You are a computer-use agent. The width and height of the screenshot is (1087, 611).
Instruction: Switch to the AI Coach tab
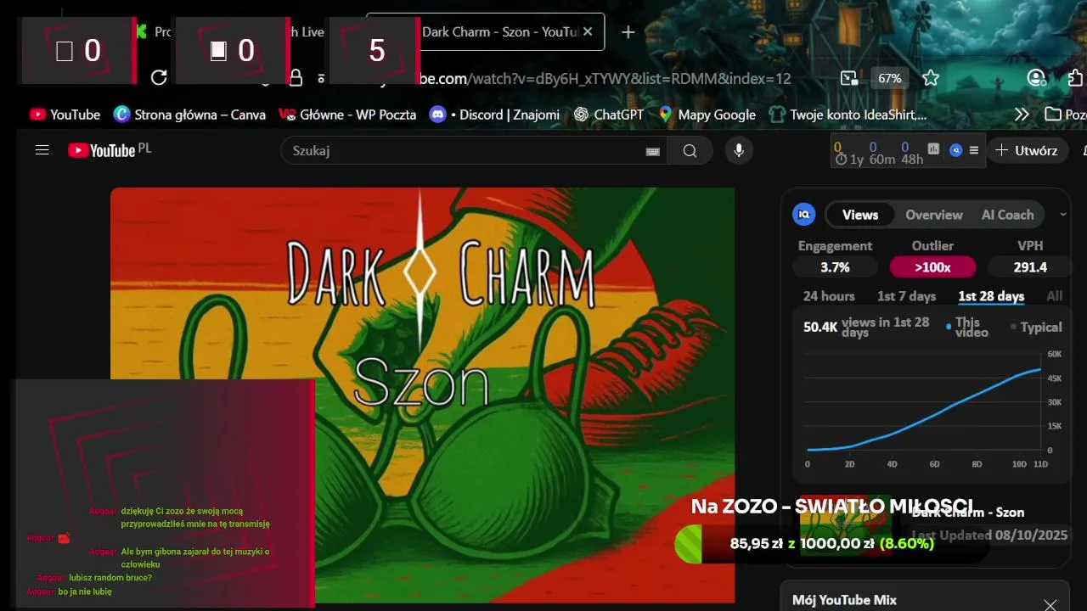pyautogui.click(x=1007, y=215)
